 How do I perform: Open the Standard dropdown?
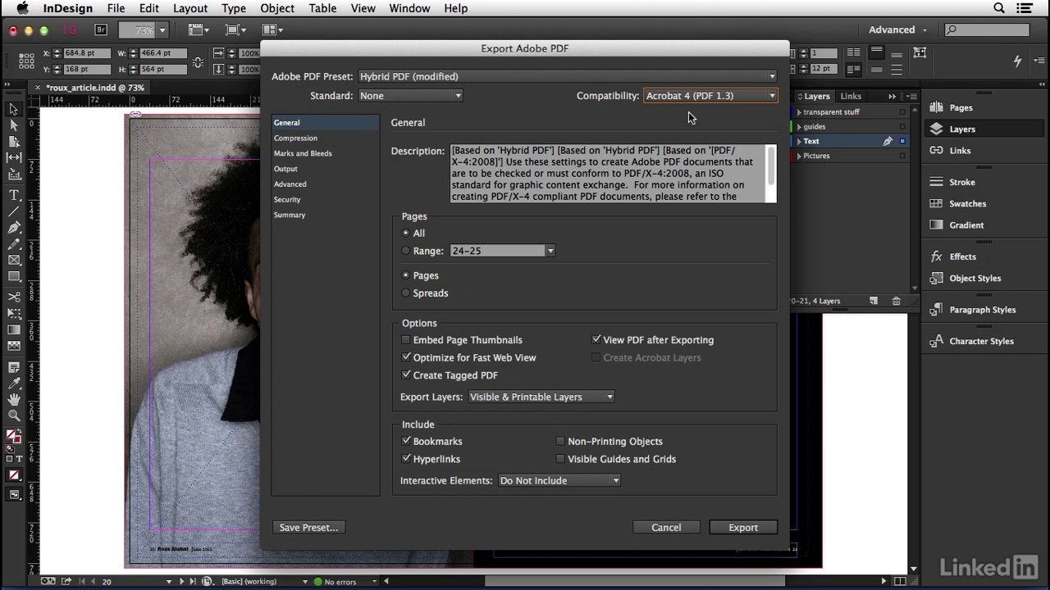[x=410, y=96]
